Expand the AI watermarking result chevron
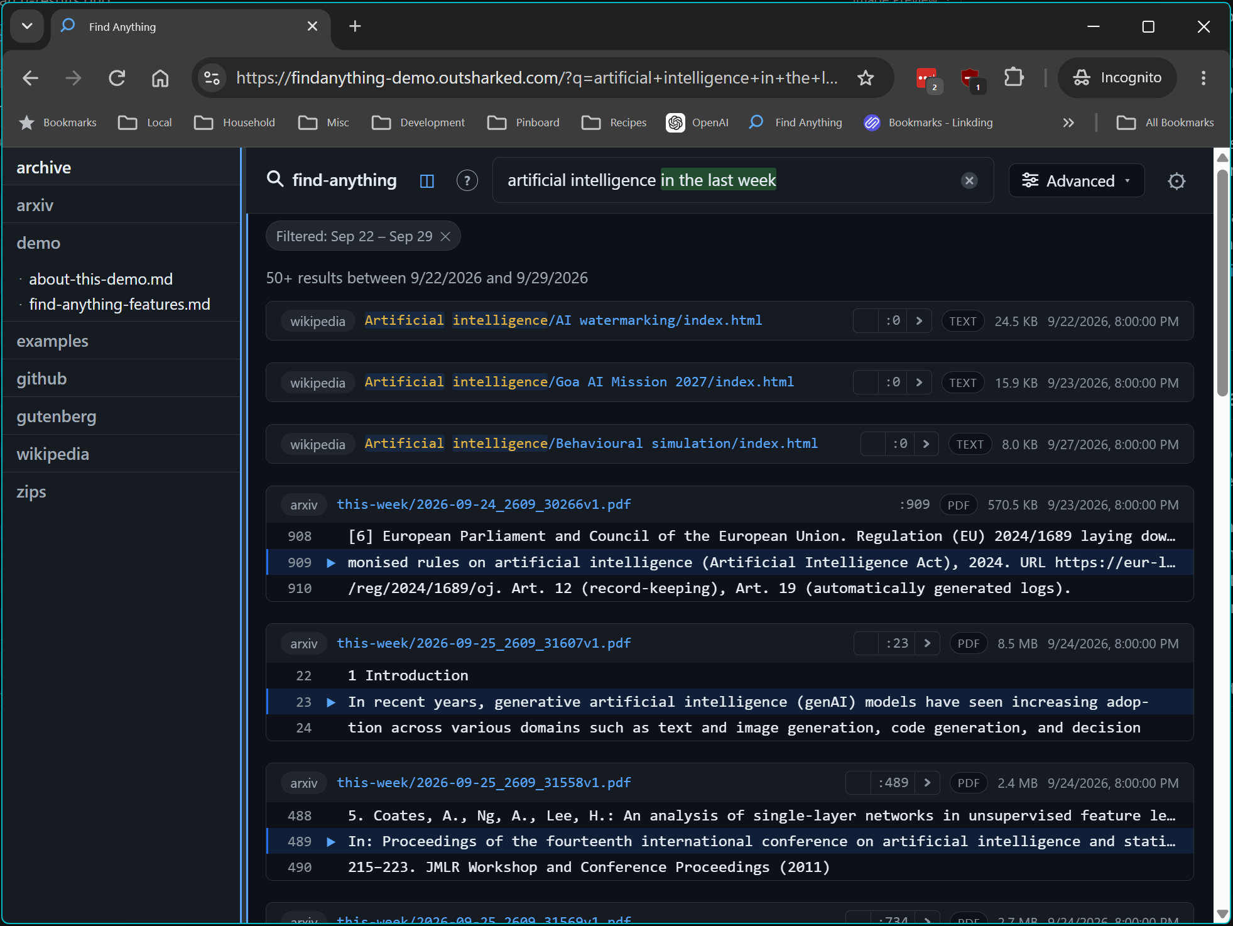 tap(919, 321)
